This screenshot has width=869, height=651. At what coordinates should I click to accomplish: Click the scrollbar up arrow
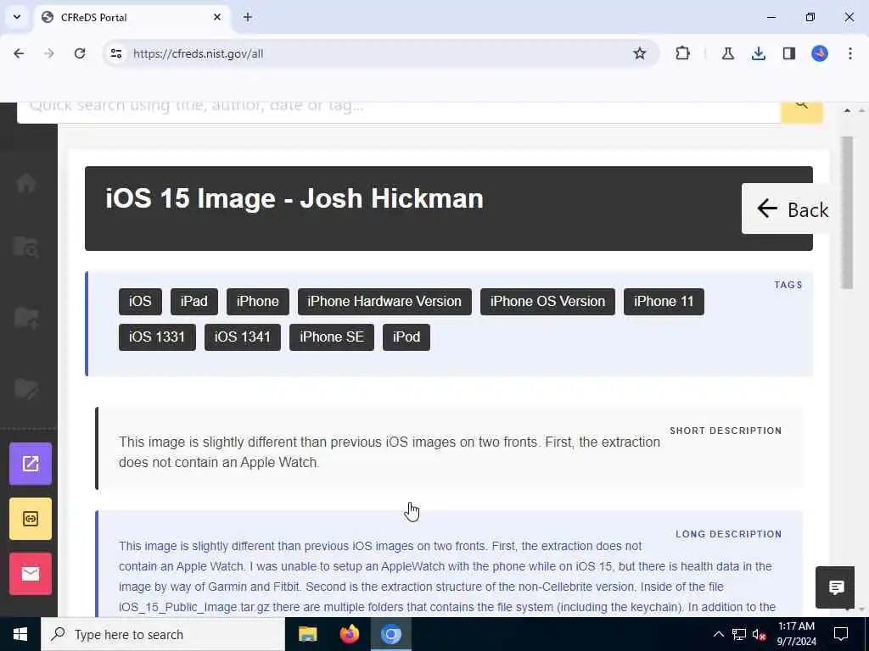[848, 111]
